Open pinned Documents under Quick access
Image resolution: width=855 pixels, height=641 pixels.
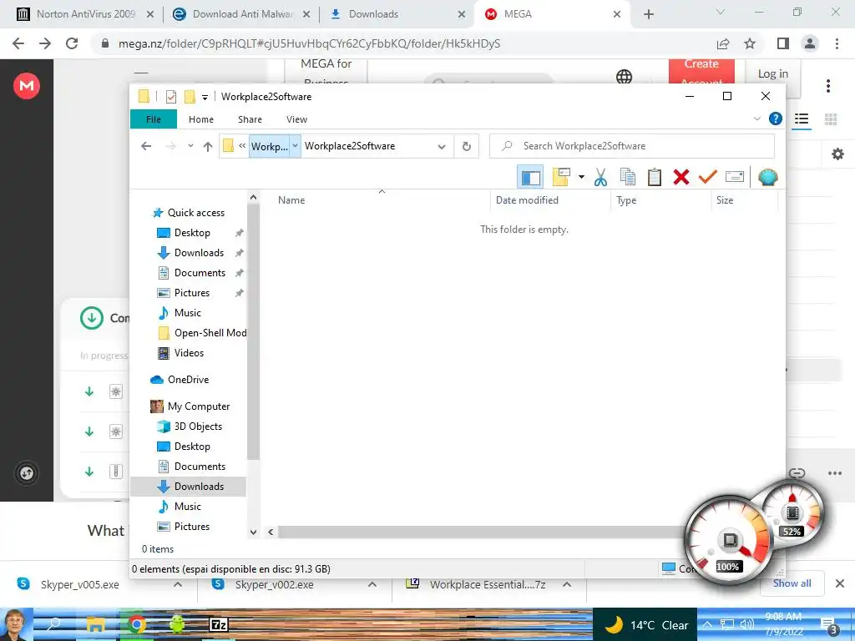tap(200, 273)
